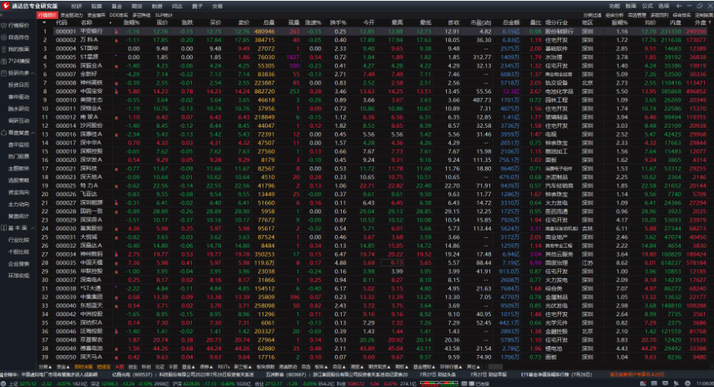Click the 分类过滤 button

[x=592, y=14]
